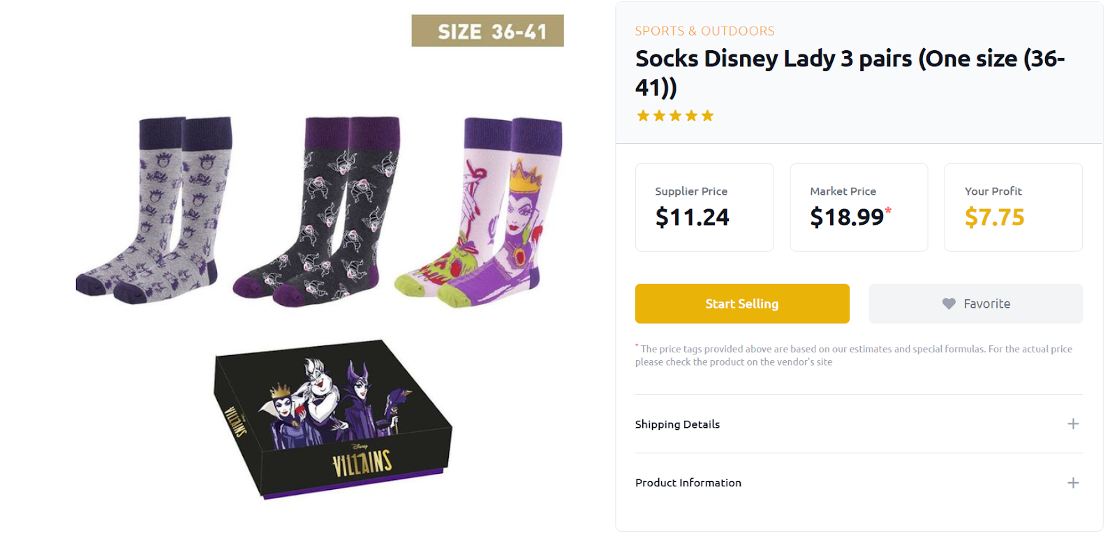1117x538 pixels.
Task: Select the dark charcoal socks image
Action: [x=318, y=209]
